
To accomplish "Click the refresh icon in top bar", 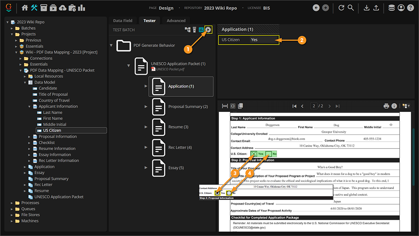I will (341, 8).
